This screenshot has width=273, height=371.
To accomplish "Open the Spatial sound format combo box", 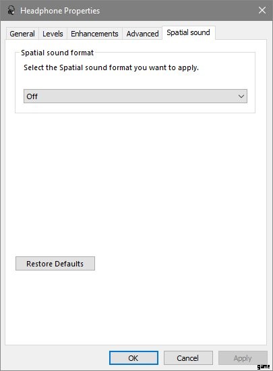I will click(135, 96).
